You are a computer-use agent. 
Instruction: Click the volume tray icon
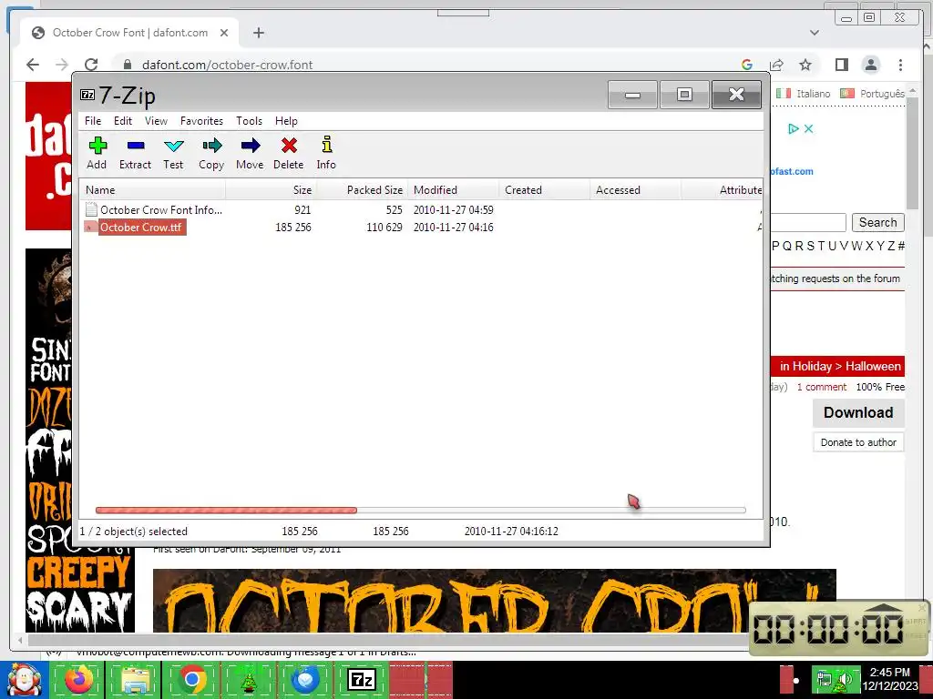pos(846,680)
